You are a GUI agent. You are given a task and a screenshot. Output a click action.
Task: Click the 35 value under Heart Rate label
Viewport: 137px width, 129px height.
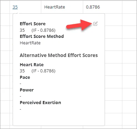tap(22, 71)
